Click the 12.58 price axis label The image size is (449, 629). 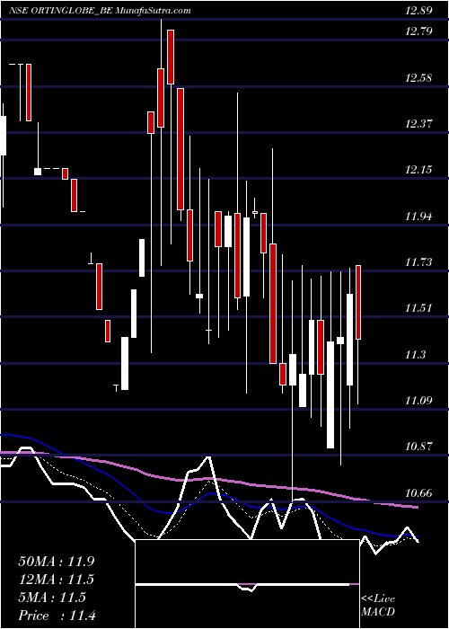tap(418, 78)
